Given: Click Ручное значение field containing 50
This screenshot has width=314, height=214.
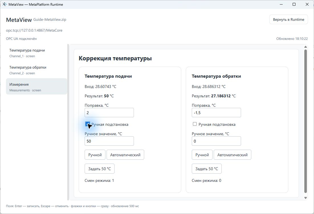Looking at the screenshot, I should (109, 141).
